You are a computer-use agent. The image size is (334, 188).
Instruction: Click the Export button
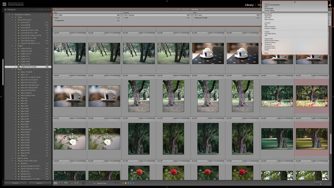coord(40,183)
